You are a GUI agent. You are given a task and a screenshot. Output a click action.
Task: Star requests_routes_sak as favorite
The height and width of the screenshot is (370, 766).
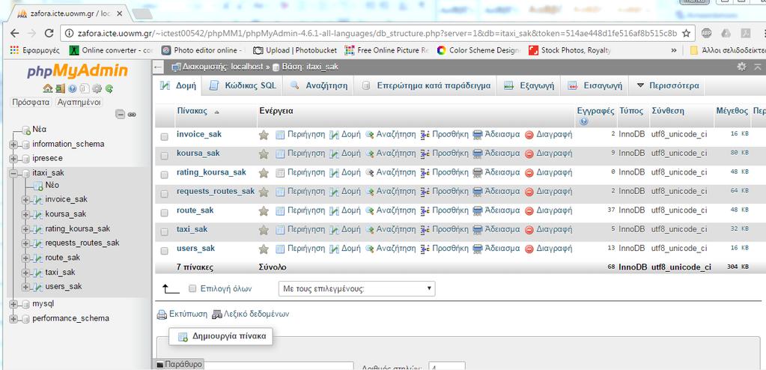[x=264, y=192]
